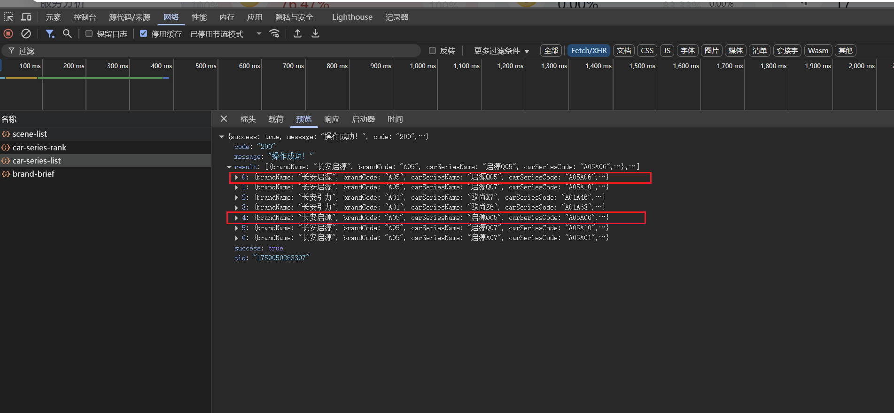Open the 响应 tab
The image size is (894, 413).
coord(331,119)
